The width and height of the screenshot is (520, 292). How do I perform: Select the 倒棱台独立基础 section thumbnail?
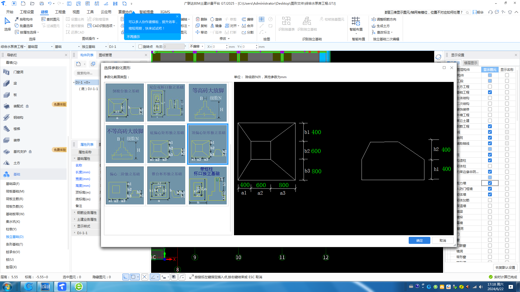point(125,102)
